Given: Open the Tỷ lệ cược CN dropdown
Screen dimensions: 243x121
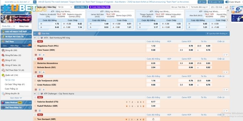Looking at the screenshot, I should (216, 2).
